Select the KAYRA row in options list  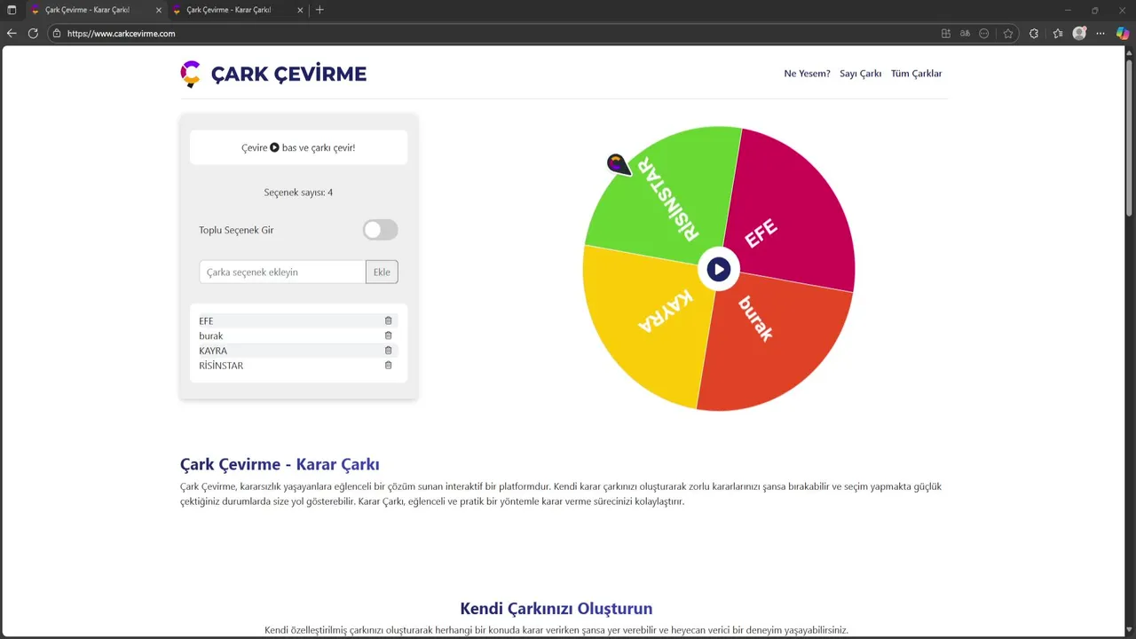point(298,351)
